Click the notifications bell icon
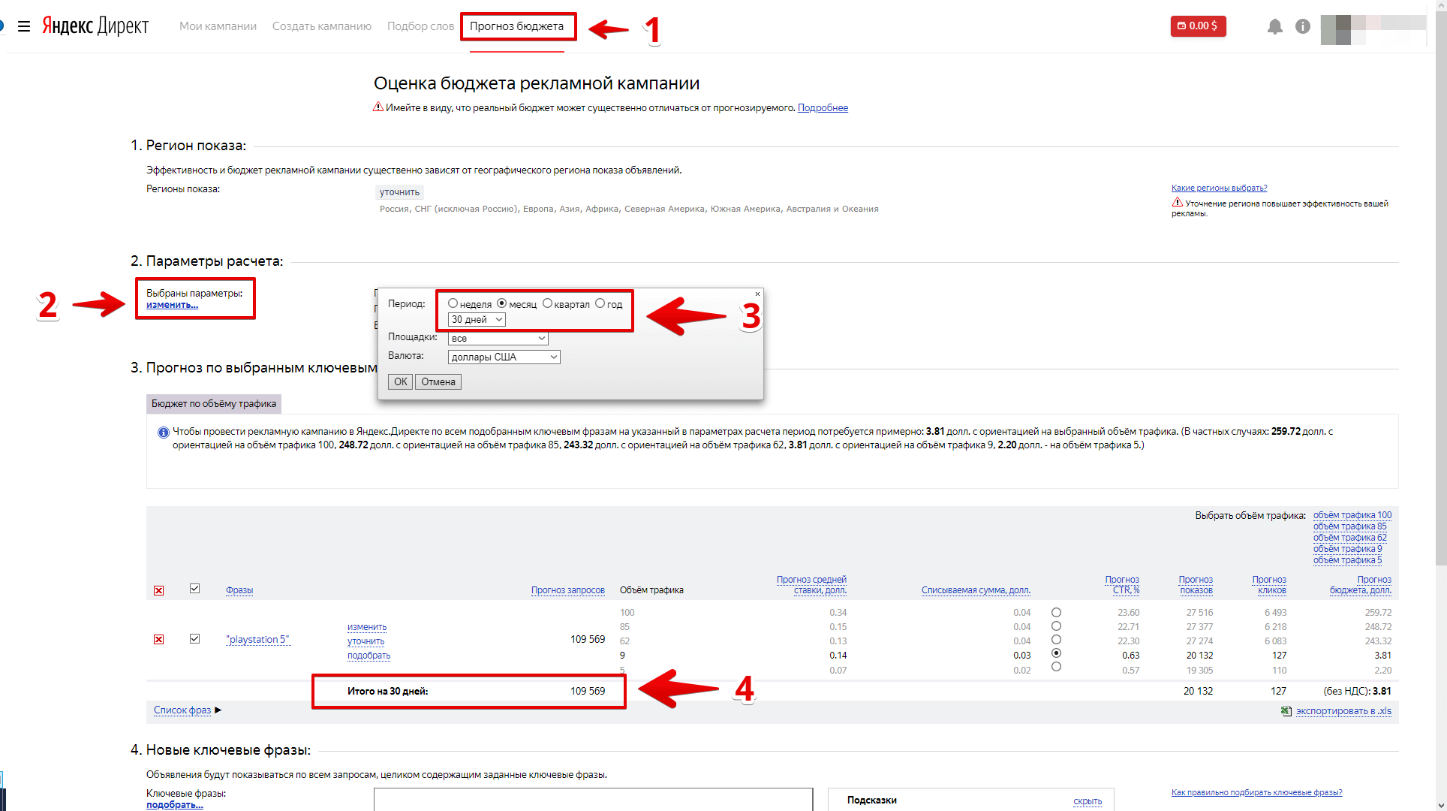Image resolution: width=1447 pixels, height=811 pixels. 1274,26
